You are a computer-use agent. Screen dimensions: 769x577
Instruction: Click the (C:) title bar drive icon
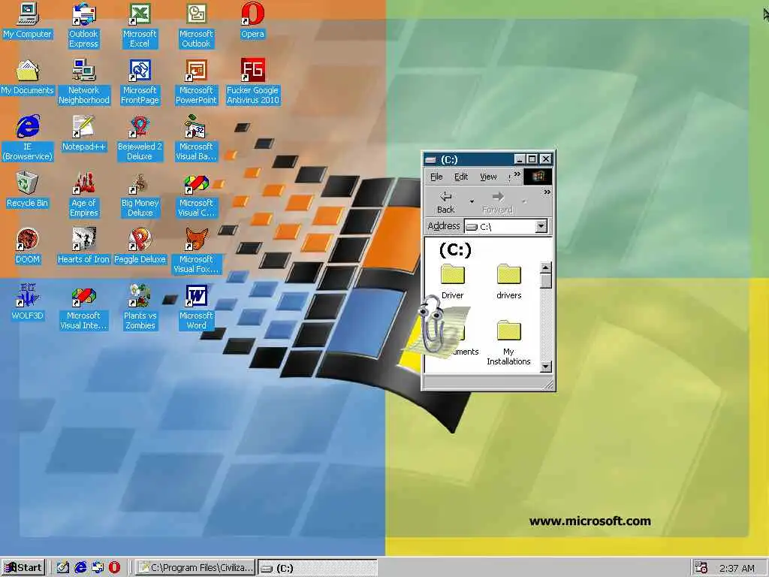[430, 159]
